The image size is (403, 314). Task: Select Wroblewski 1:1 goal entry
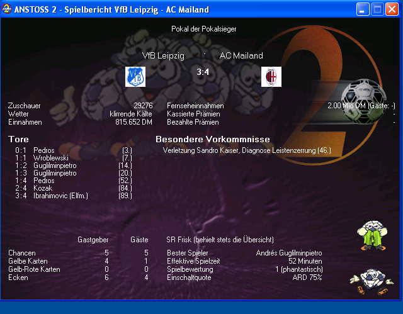coord(50,158)
